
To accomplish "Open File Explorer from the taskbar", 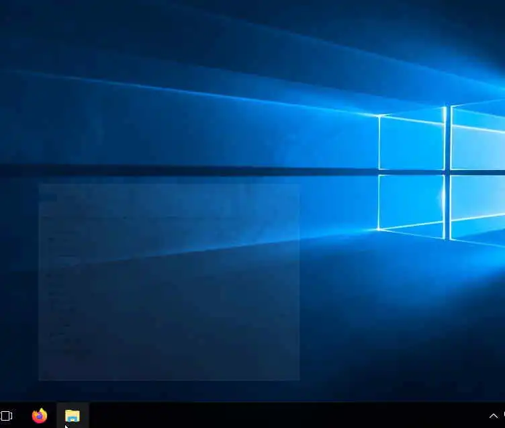I will [x=73, y=415].
